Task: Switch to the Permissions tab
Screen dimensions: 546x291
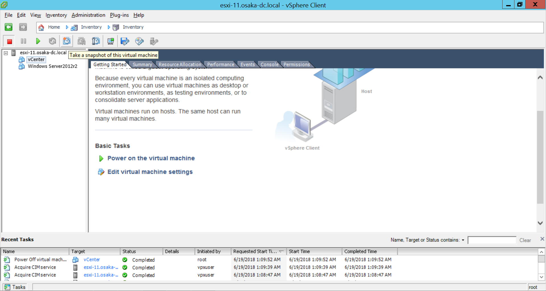Action: coord(297,64)
